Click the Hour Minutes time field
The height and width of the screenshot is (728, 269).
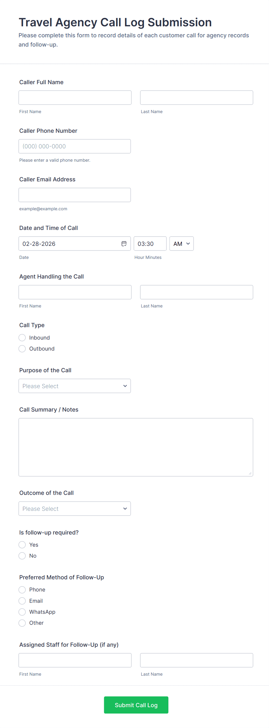150,244
